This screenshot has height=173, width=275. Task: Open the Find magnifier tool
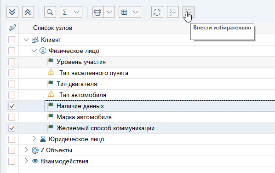(50, 12)
